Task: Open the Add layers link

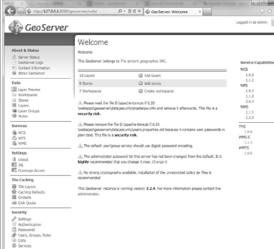Action: (152, 76)
